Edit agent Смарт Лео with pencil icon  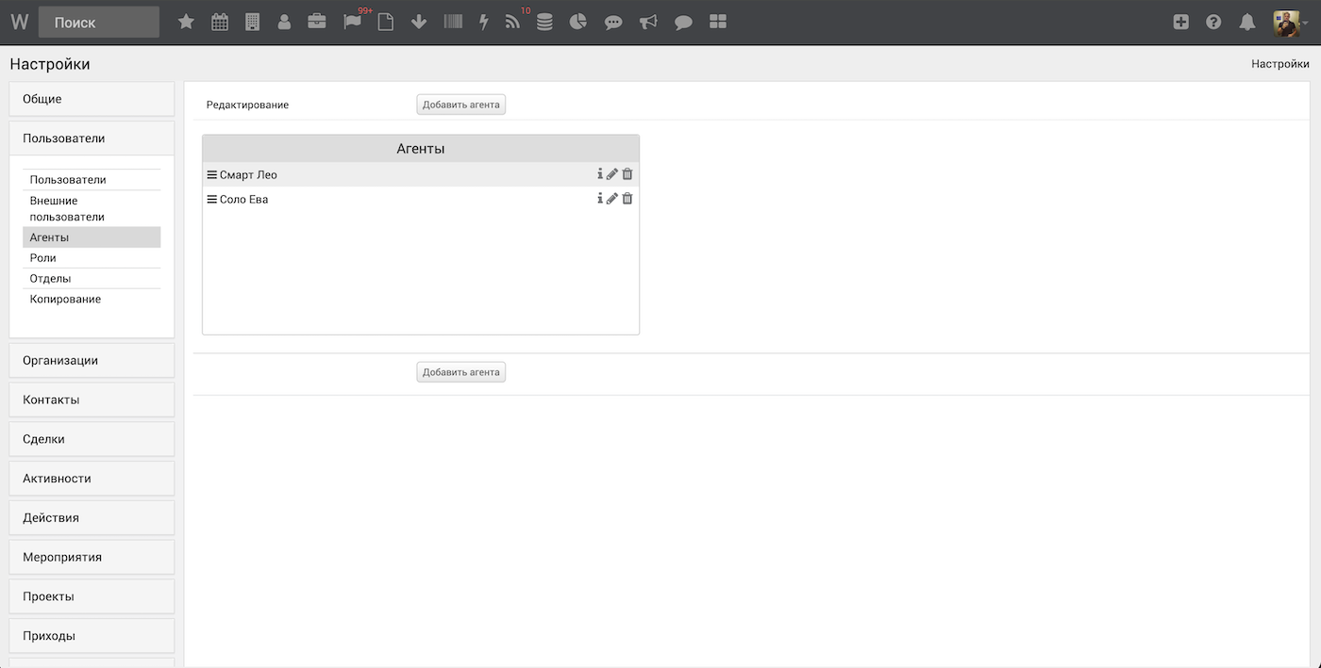(x=612, y=174)
